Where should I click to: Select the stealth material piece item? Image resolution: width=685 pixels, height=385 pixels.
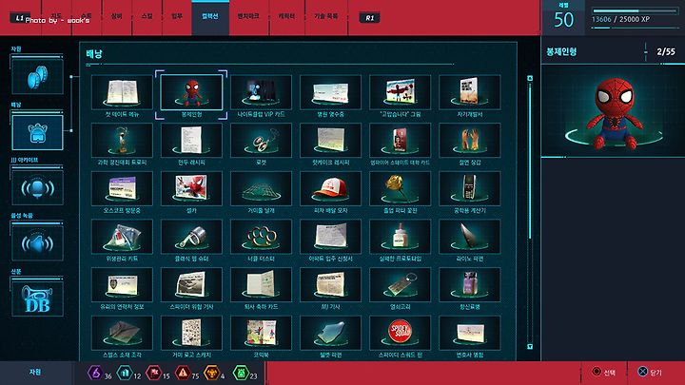tap(122, 333)
